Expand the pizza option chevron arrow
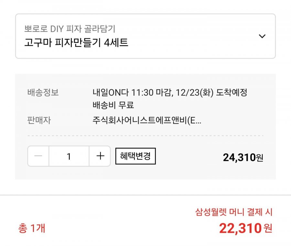Image resolution: width=291 pixels, height=246 pixels. [262, 36]
